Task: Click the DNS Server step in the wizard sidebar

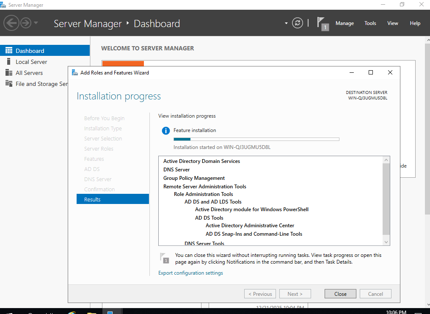Action: (98, 179)
